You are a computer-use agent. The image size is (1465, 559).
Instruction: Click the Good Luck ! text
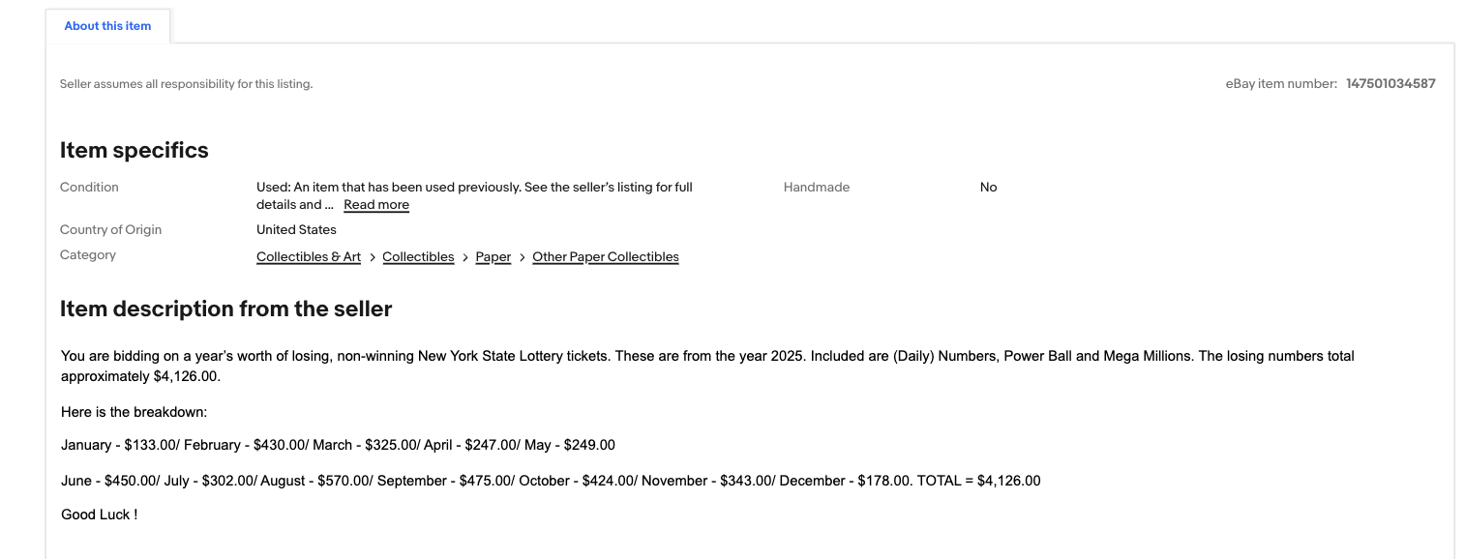click(x=99, y=515)
